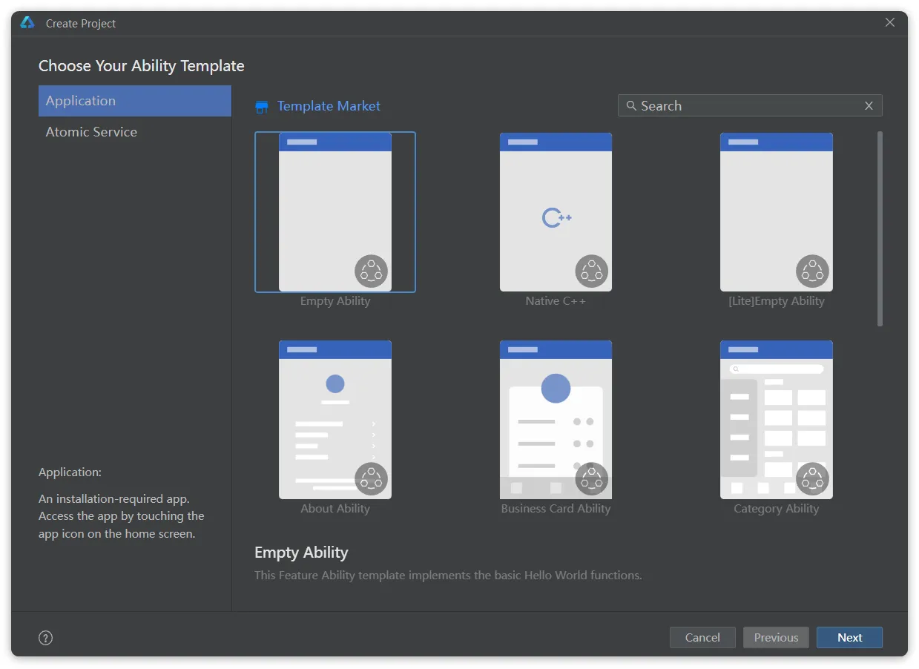Viewport: 919px width, 669px height.
Task: Click the 'Empty Ability' caption under first card
Action: click(335, 301)
